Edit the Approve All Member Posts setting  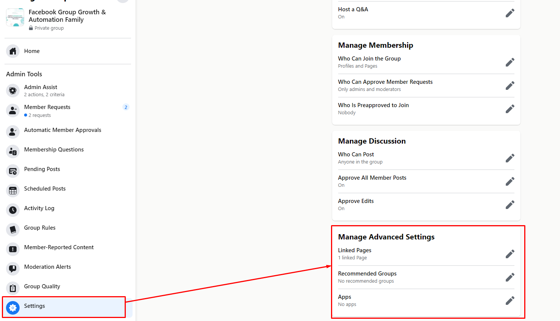tap(510, 182)
